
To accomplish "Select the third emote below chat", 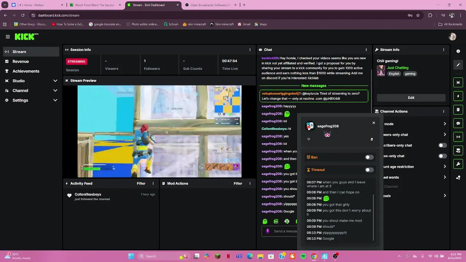I will point(287,221).
